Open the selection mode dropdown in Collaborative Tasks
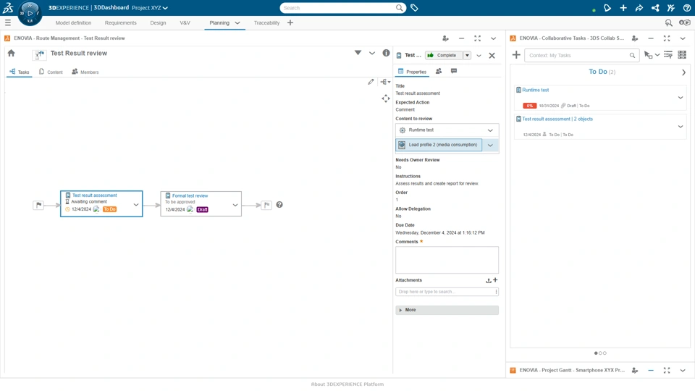The image size is (695, 391). coord(657,55)
